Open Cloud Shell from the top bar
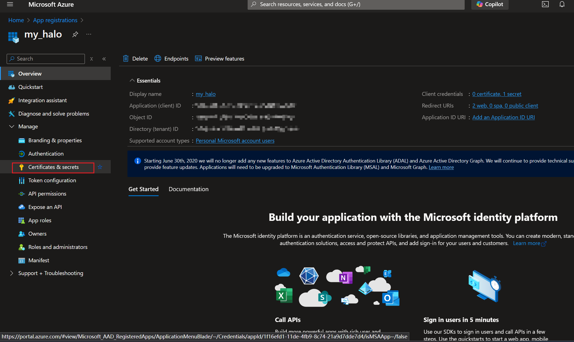Screen dimensions: 574x342 [545, 4]
